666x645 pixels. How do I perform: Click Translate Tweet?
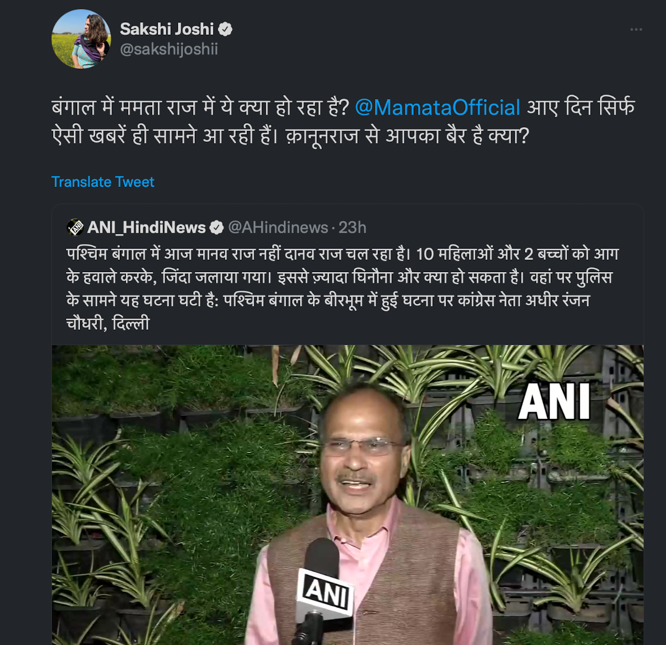[x=103, y=182]
